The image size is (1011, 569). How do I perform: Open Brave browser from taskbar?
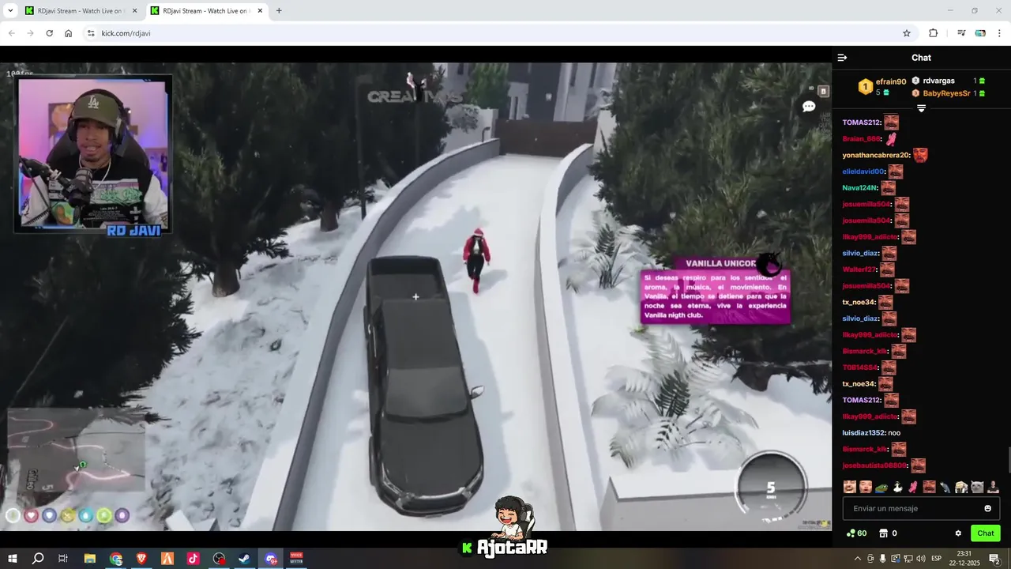[x=141, y=559]
